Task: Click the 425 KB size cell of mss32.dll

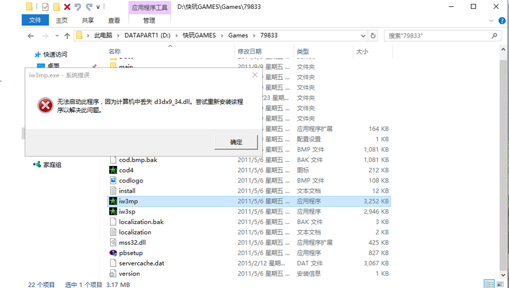Action: (x=378, y=243)
